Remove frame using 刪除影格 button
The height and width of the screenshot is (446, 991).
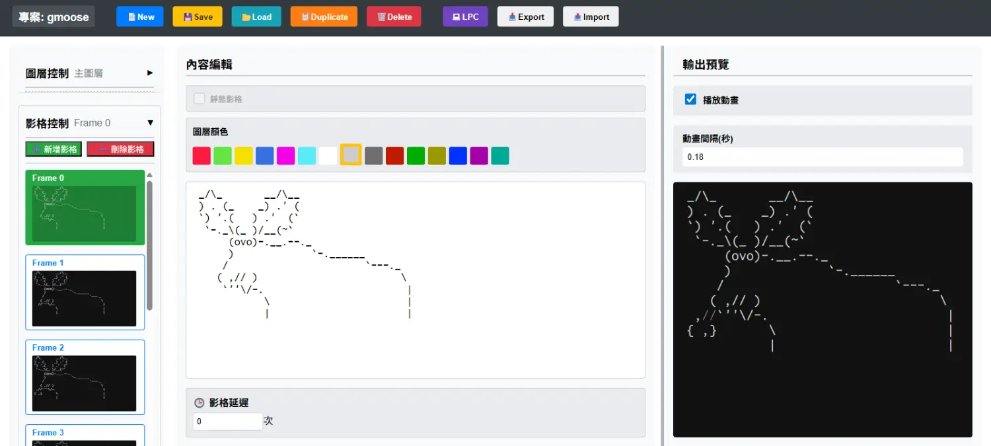coord(120,149)
